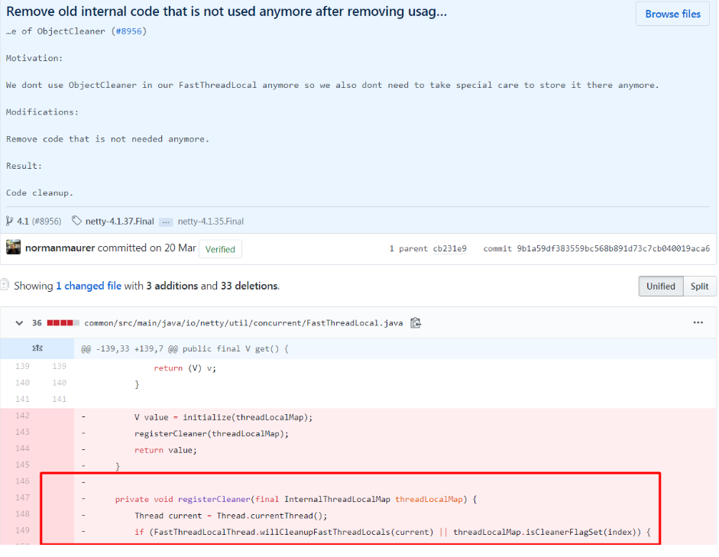Click the Browse files button

(x=672, y=14)
